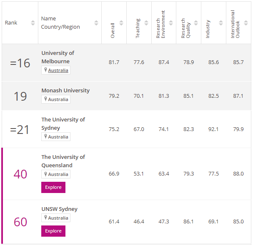Click UNSW overall score 61.4
This screenshot has width=253, height=245.
coord(114,222)
